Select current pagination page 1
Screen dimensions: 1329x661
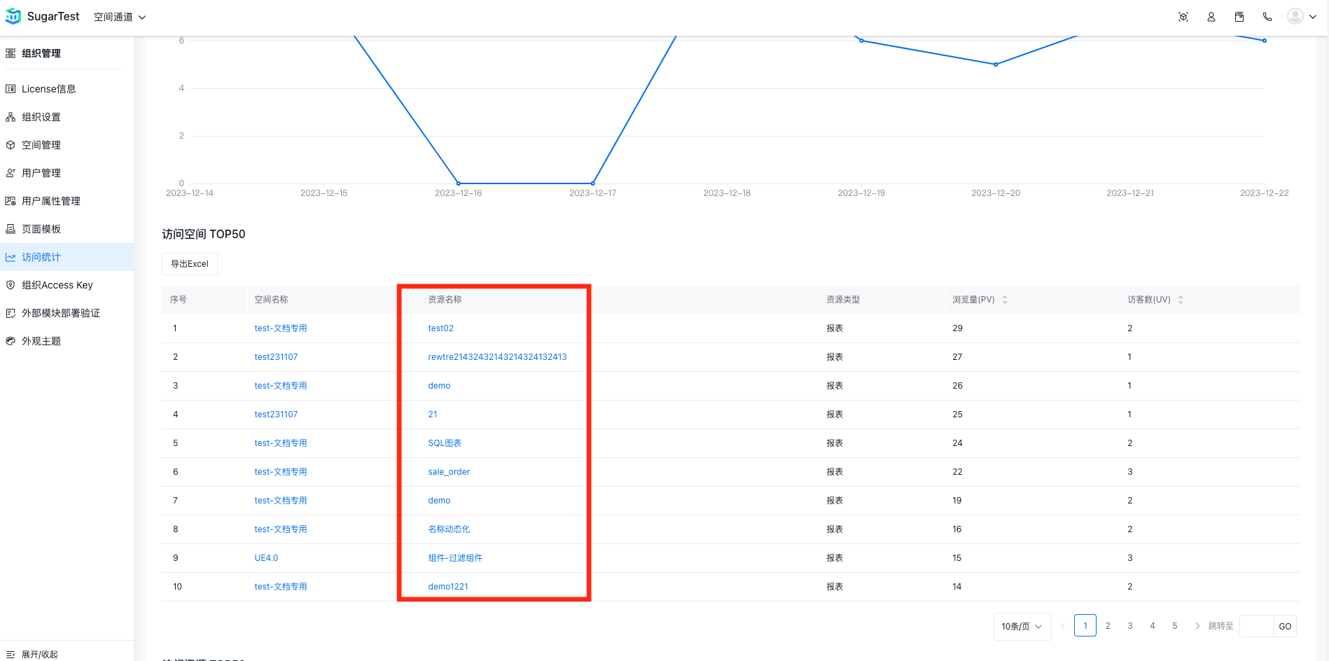[x=1085, y=626]
